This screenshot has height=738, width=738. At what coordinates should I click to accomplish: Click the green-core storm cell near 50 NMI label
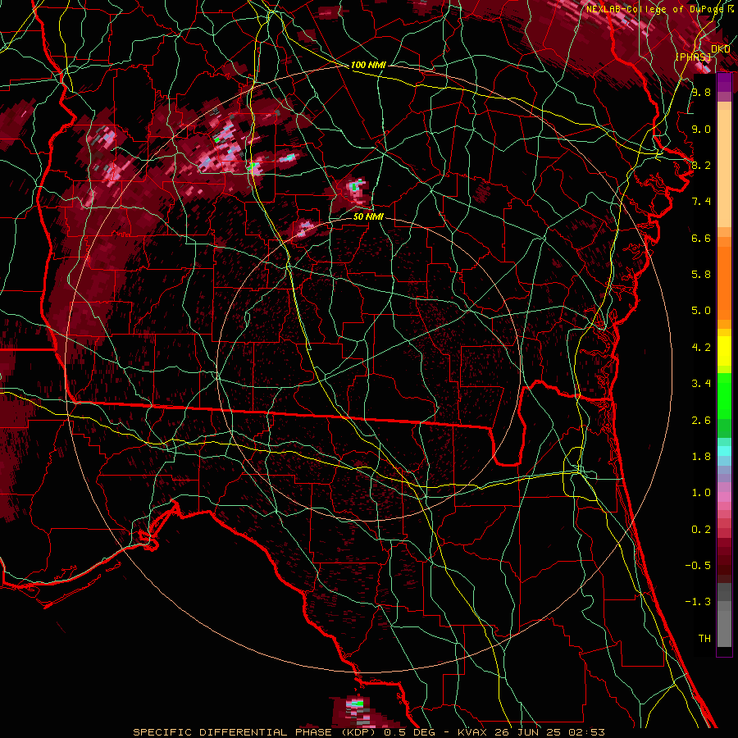coord(355,189)
